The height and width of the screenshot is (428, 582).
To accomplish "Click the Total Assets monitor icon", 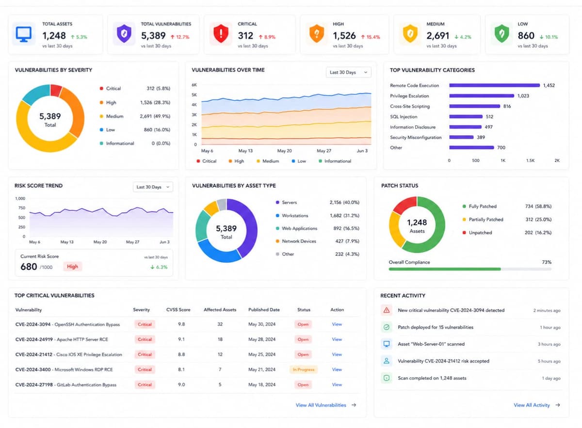I will click(23, 34).
